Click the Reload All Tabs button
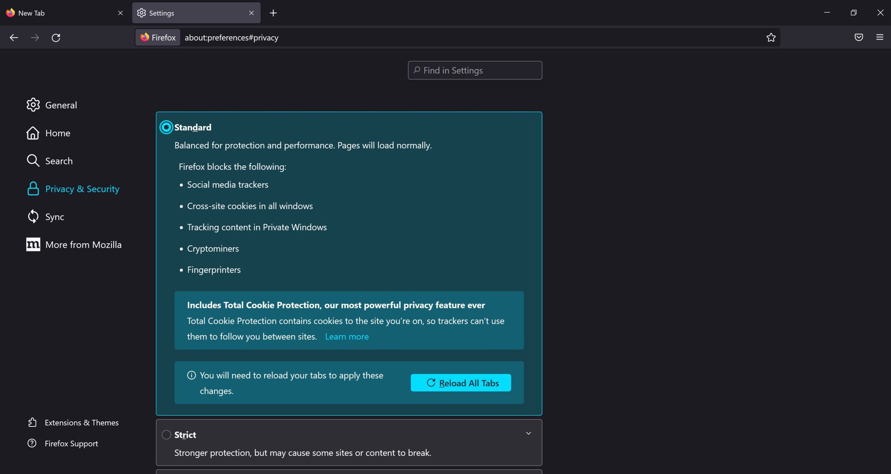The width and height of the screenshot is (891, 474). (x=460, y=383)
